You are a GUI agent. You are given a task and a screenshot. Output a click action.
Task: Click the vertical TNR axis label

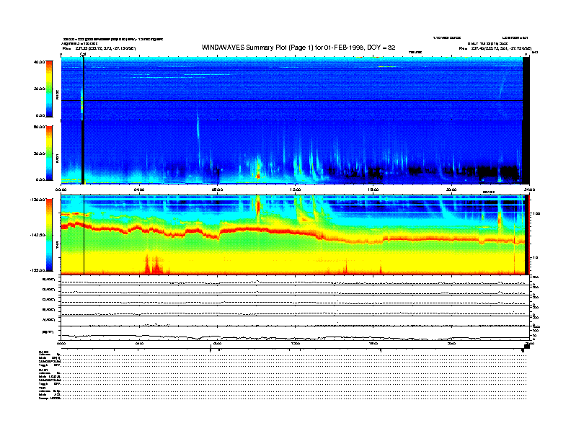58,246
